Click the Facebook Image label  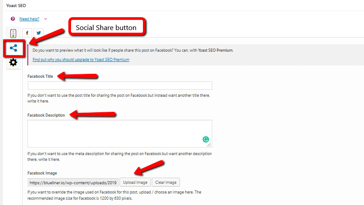tap(42, 173)
